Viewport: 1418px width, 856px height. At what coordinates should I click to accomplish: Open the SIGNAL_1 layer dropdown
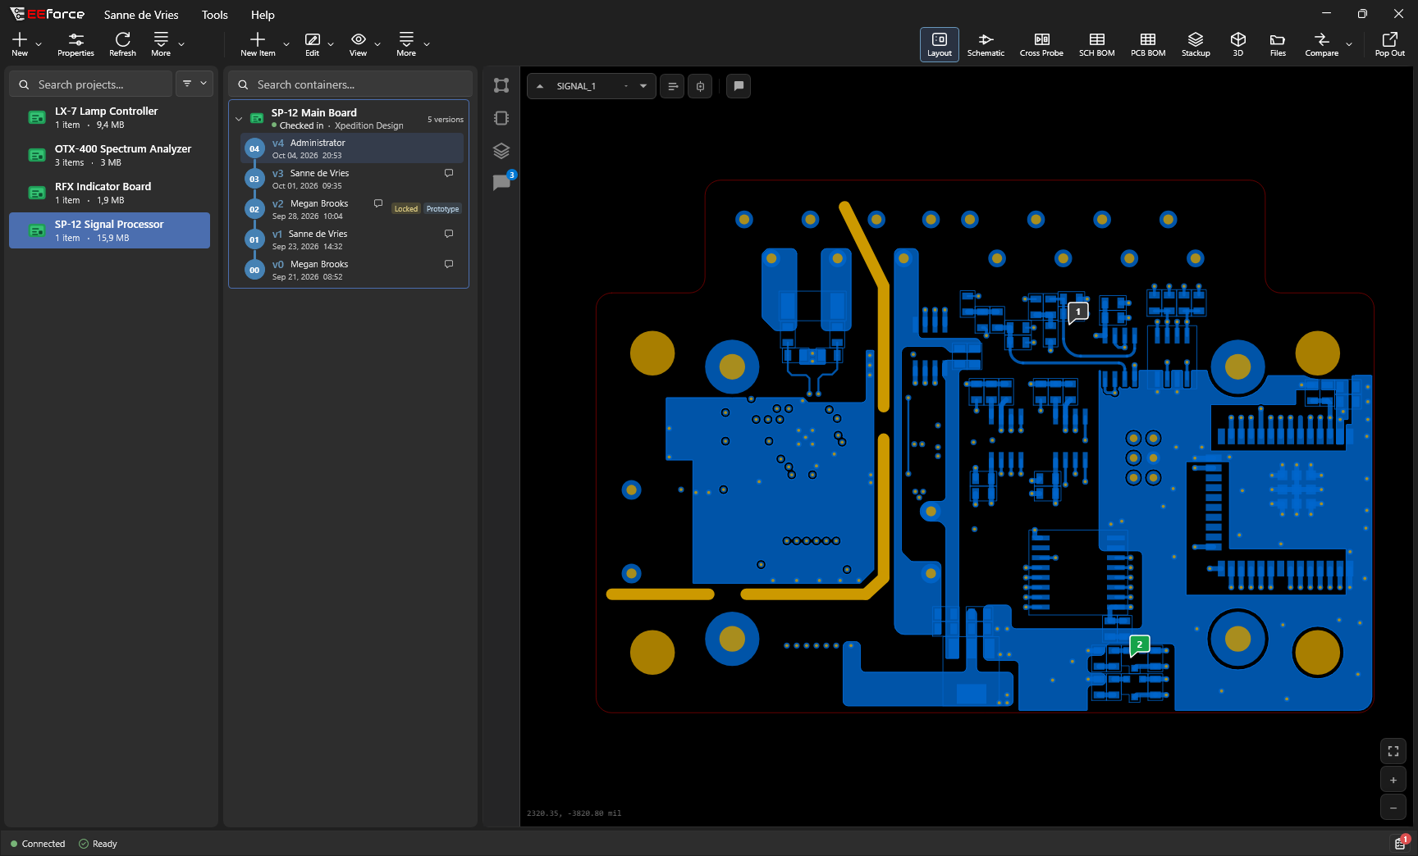643,86
